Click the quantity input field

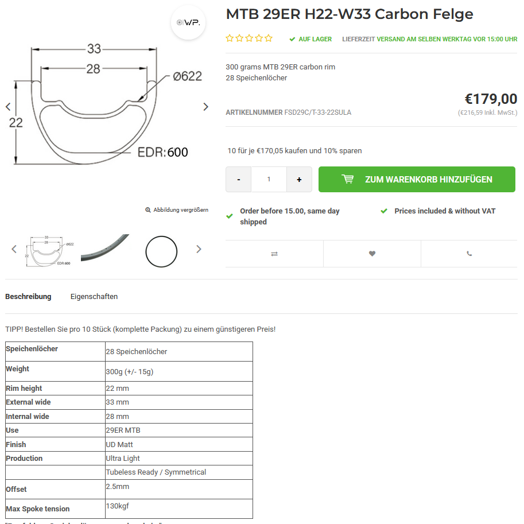tap(269, 180)
